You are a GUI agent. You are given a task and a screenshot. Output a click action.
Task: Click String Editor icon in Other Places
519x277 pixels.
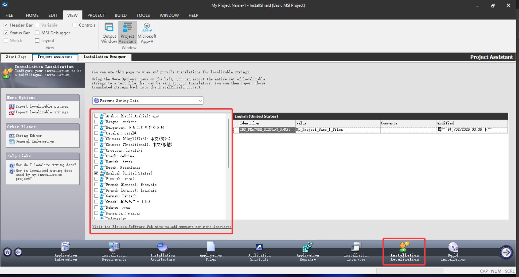[x=12, y=136]
